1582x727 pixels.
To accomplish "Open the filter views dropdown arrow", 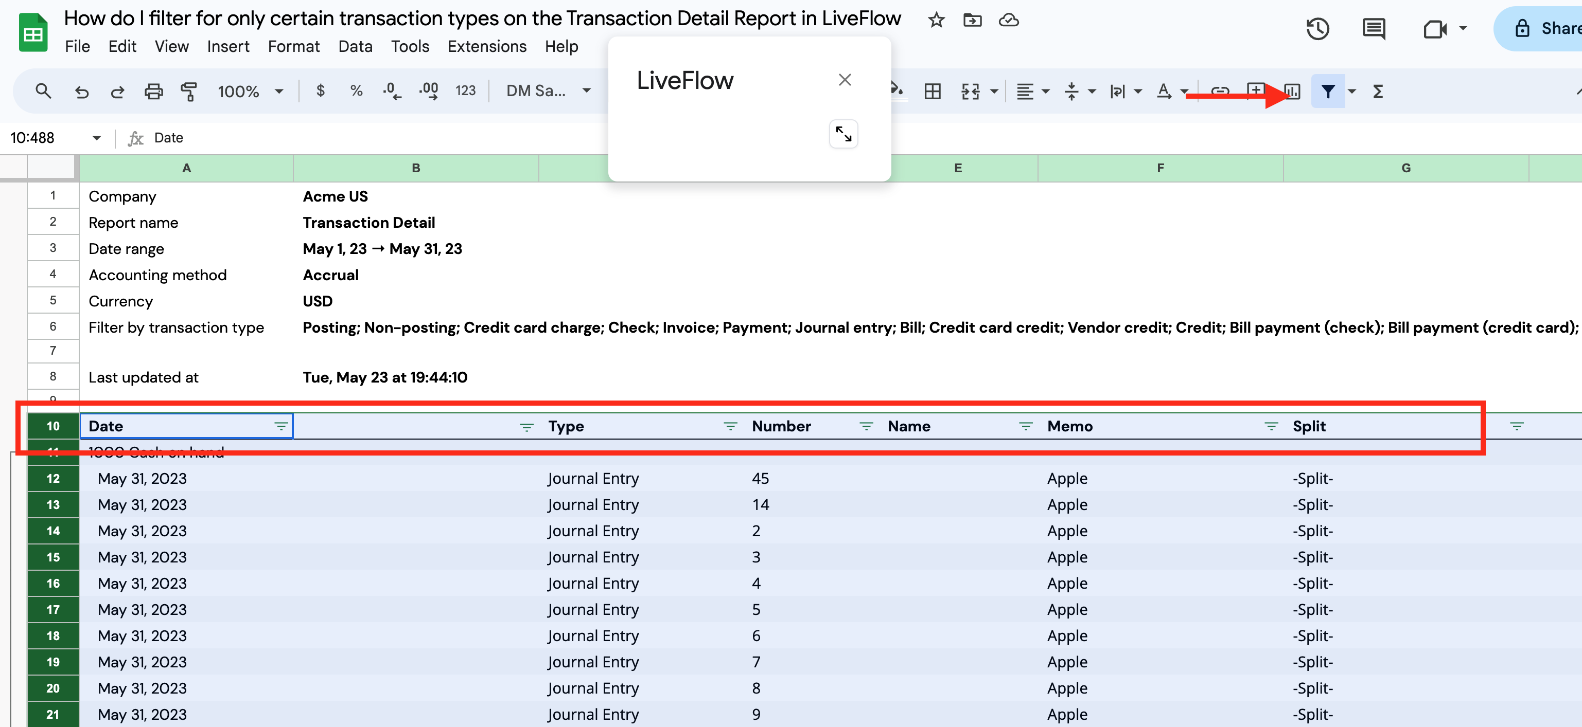I will coord(1352,92).
